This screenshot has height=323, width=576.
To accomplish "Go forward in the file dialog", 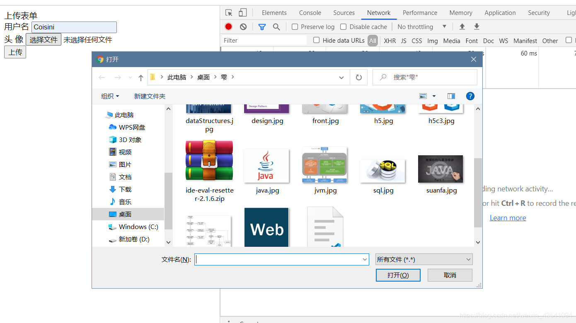I will click(x=118, y=77).
